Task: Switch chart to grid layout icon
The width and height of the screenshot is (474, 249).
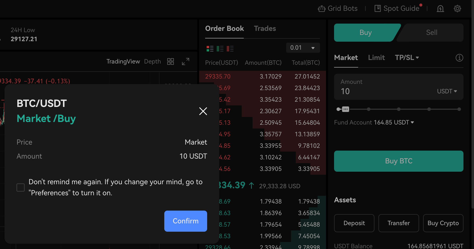Action: [x=171, y=61]
